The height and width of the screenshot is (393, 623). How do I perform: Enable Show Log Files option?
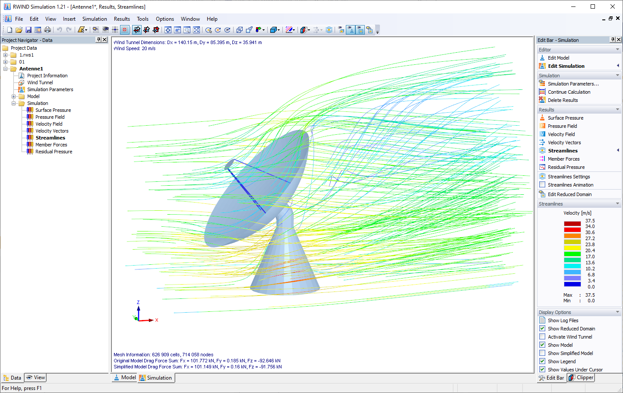542,320
